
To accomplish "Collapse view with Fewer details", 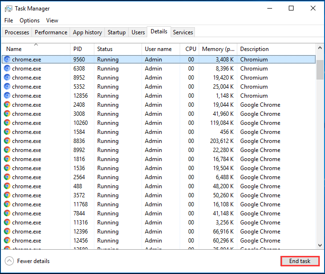I will pyautogui.click(x=27, y=261).
